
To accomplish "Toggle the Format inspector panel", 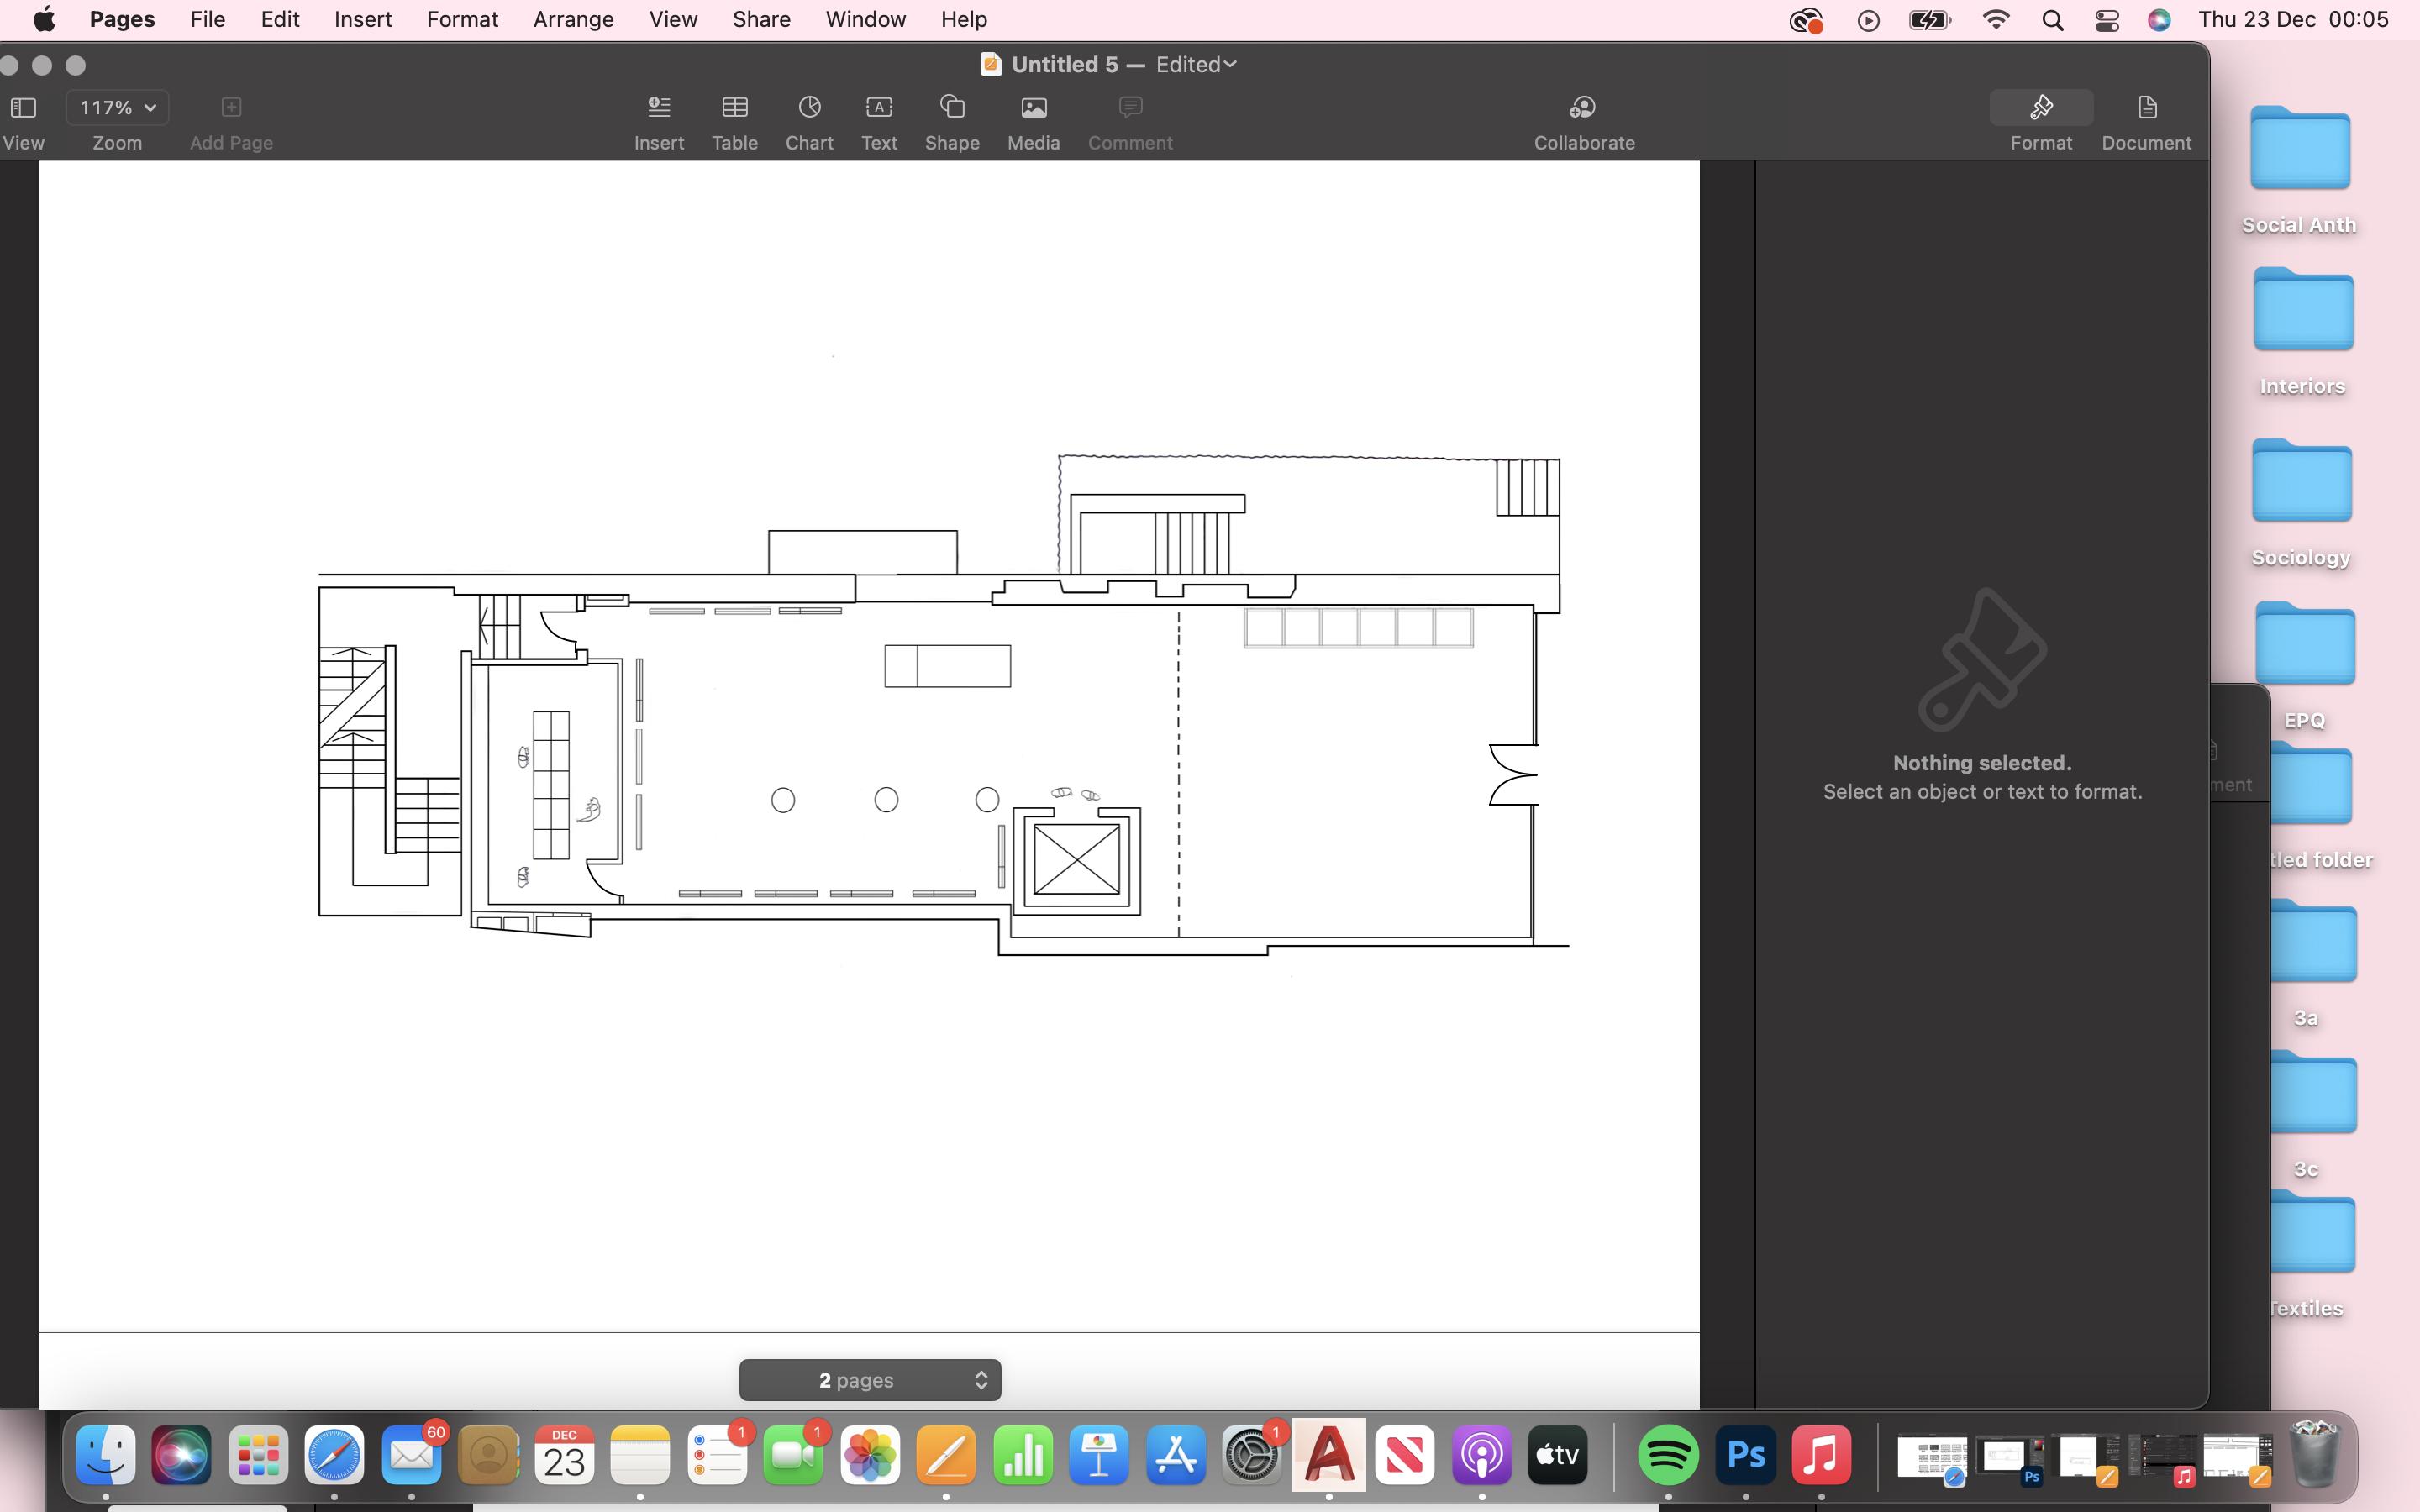I will 2040,108.
